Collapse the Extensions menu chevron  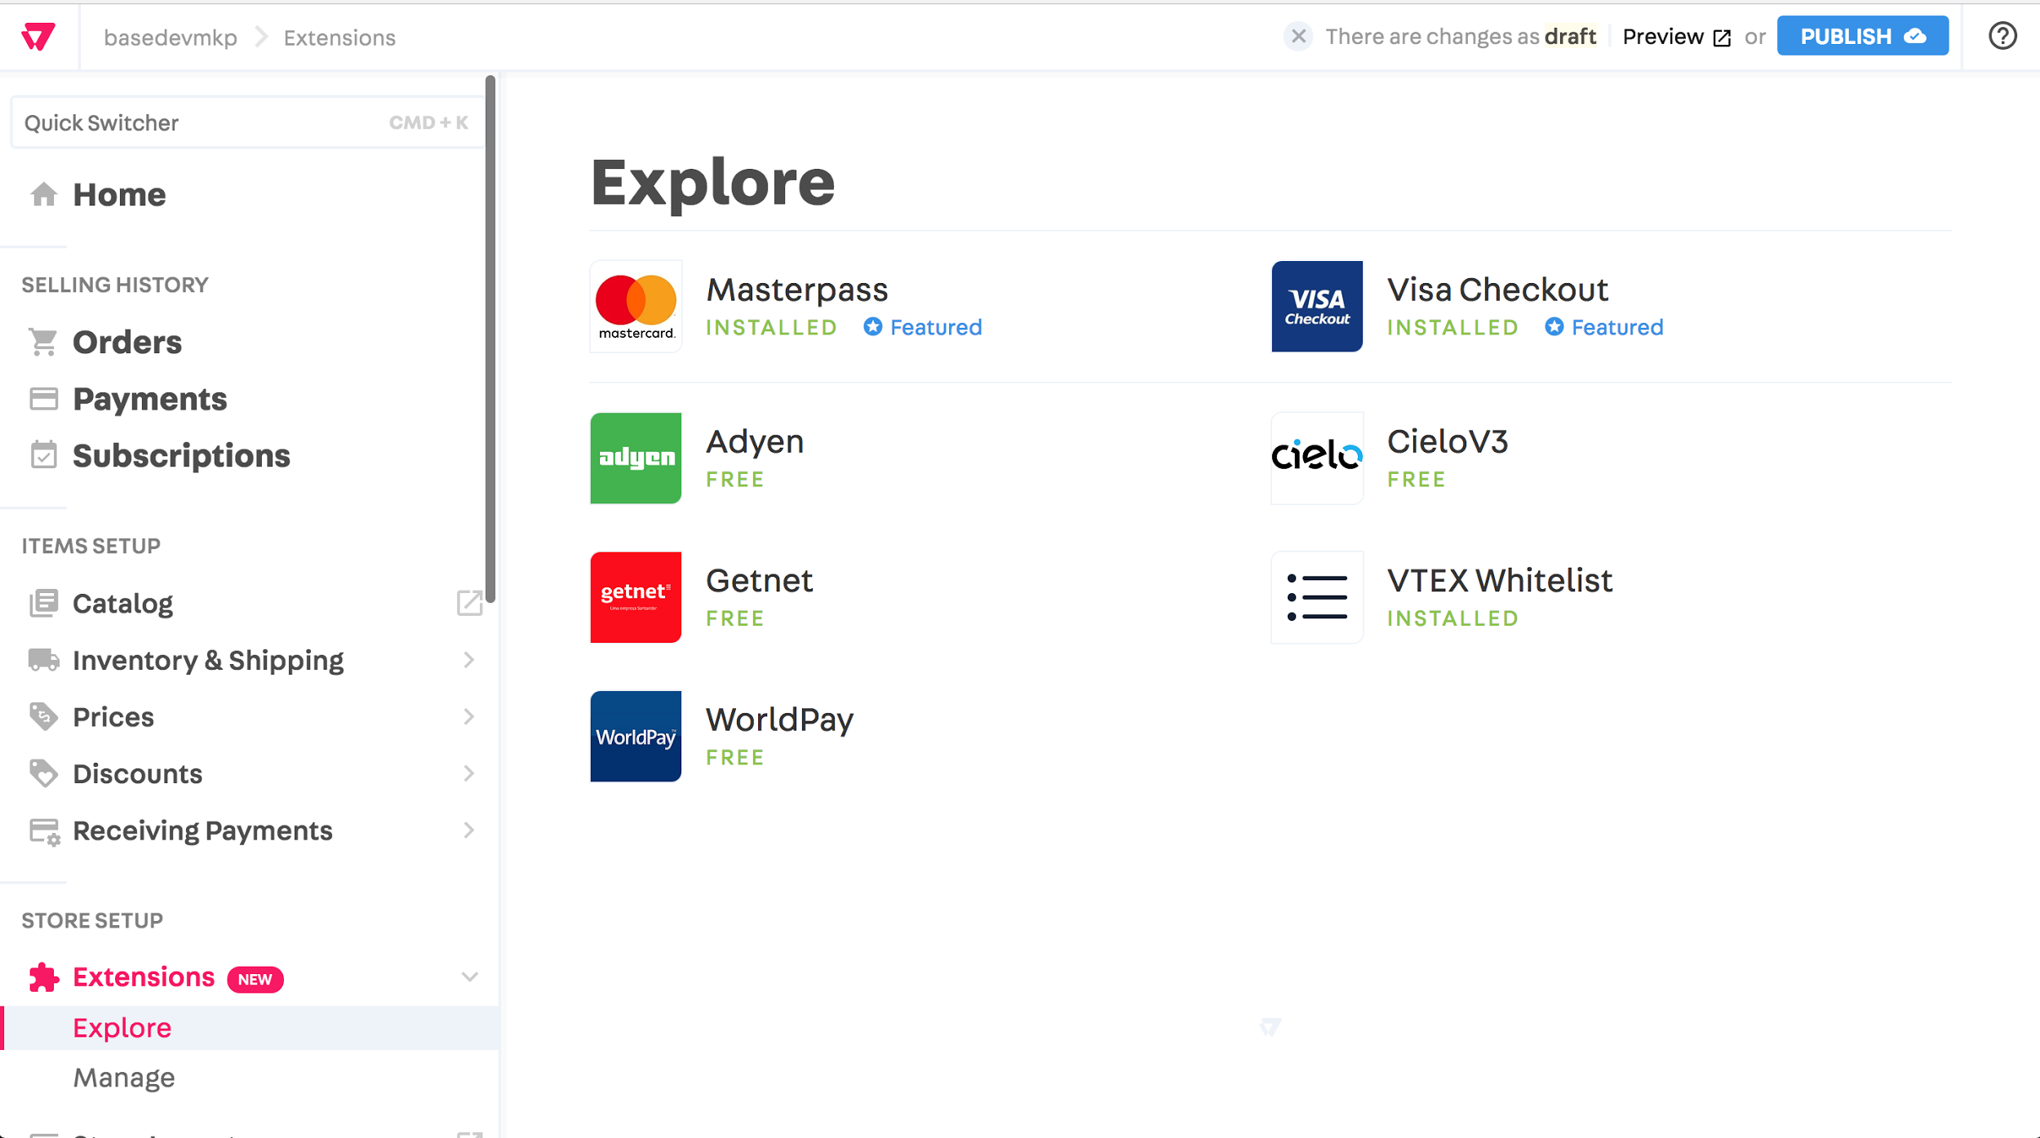point(468,976)
